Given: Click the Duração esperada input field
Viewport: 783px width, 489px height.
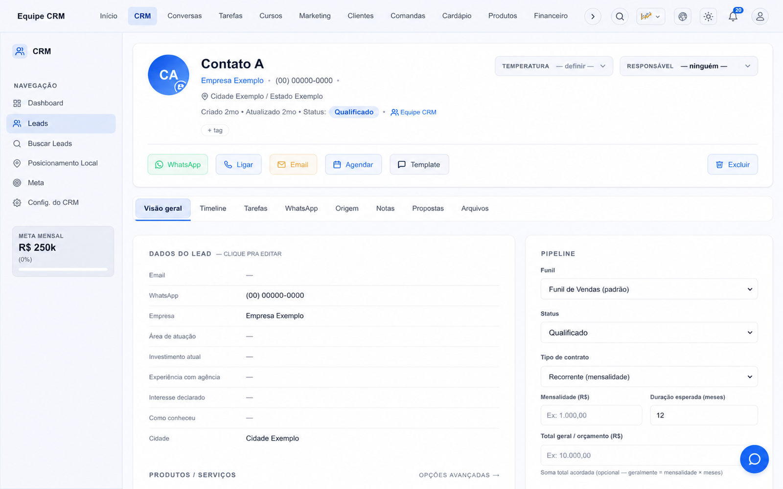Looking at the screenshot, I should click(704, 416).
